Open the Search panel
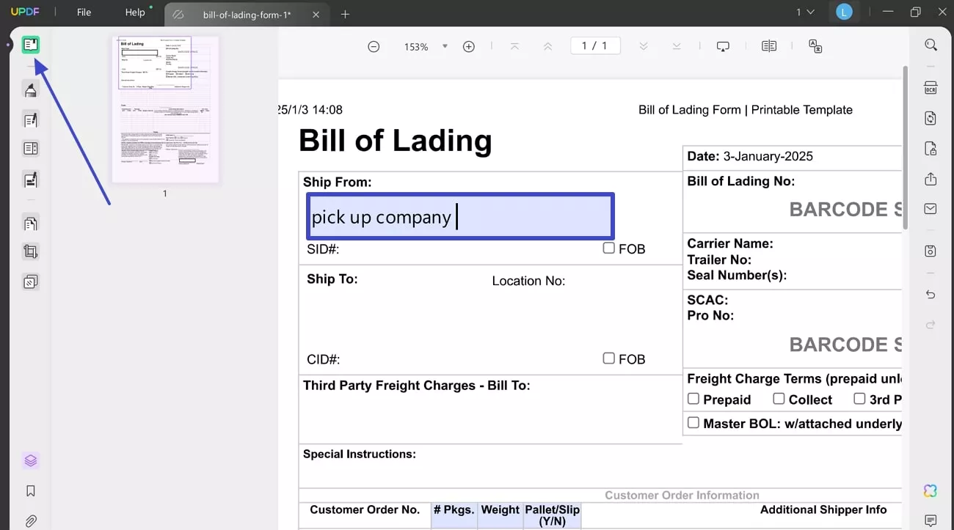954x530 pixels. [x=930, y=45]
